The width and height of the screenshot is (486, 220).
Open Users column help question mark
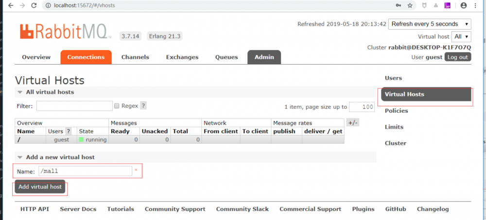(68, 131)
